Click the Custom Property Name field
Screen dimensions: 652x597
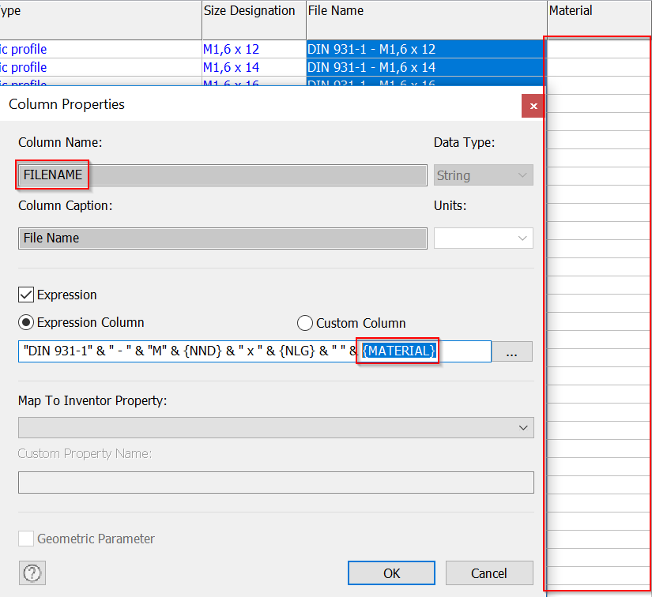(276, 482)
